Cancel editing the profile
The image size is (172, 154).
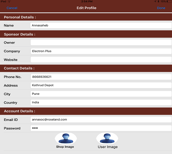[x=12, y=8]
